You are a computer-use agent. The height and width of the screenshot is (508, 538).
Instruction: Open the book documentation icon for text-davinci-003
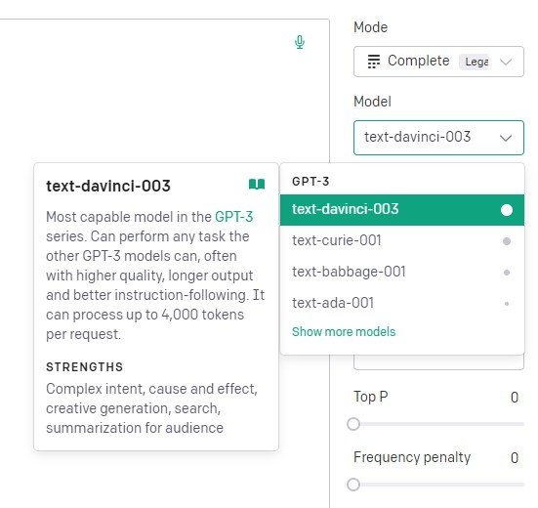click(257, 185)
